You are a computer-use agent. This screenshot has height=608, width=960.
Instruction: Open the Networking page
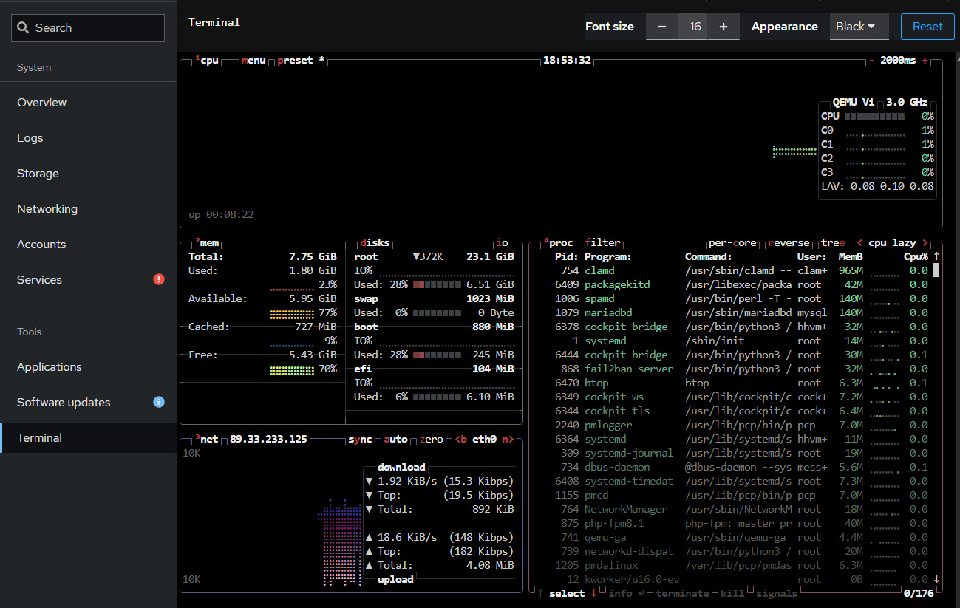tap(89, 209)
